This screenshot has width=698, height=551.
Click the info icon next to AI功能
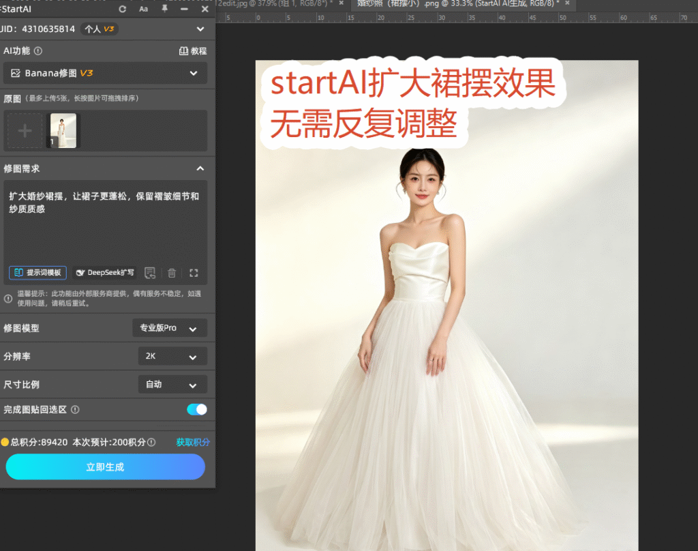point(38,50)
